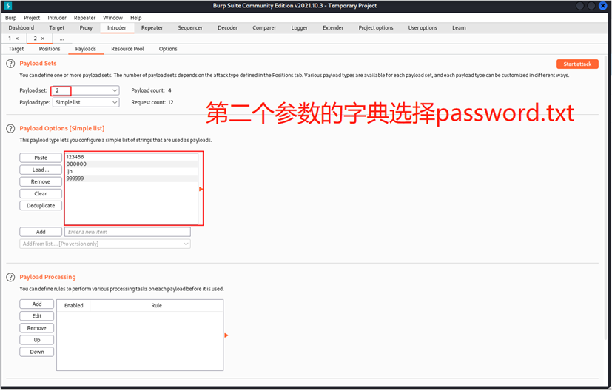Click the Load button
The image size is (612, 391).
click(41, 170)
